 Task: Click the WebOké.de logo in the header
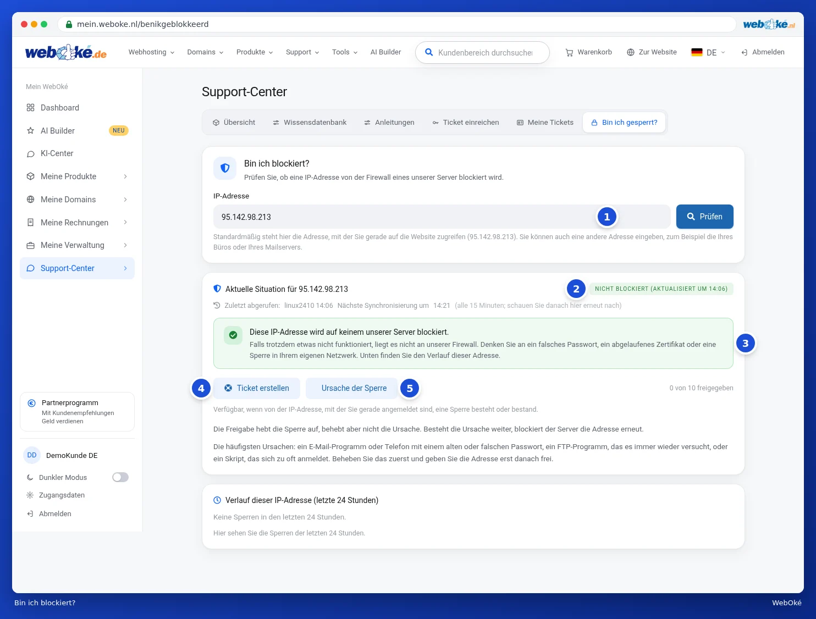click(66, 52)
